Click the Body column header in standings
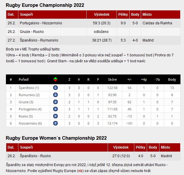Screen dimensions: 184x175 tap(172, 79)
